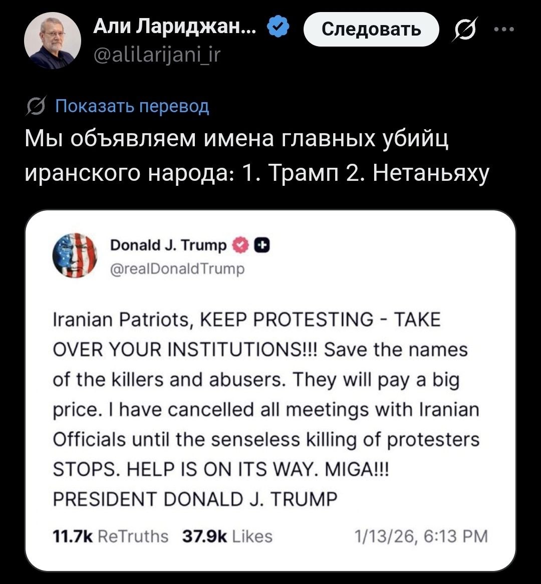Click the 11.7k ReTruths counter
Image resolution: width=541 pixels, height=584 pixels.
tap(110, 536)
